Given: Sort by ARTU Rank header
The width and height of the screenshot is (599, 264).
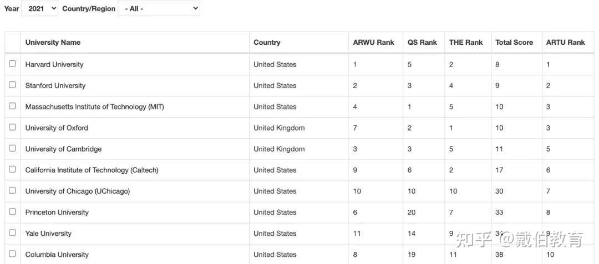Looking at the screenshot, I should 565,43.
